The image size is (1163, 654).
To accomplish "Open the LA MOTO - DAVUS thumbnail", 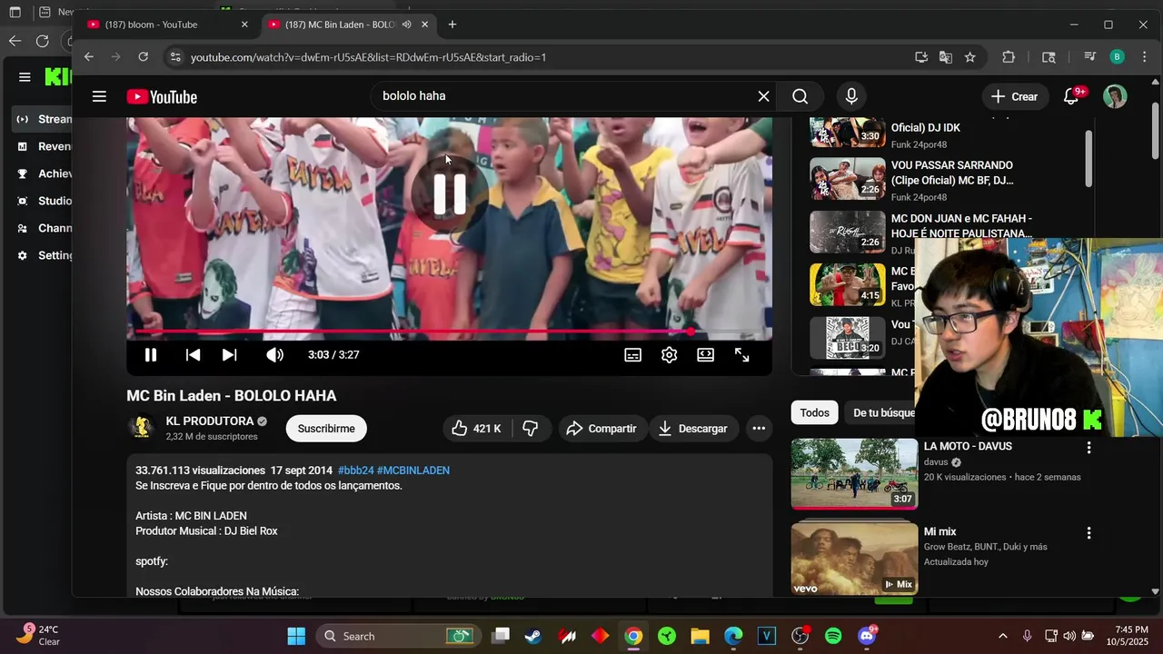I will pos(854,473).
